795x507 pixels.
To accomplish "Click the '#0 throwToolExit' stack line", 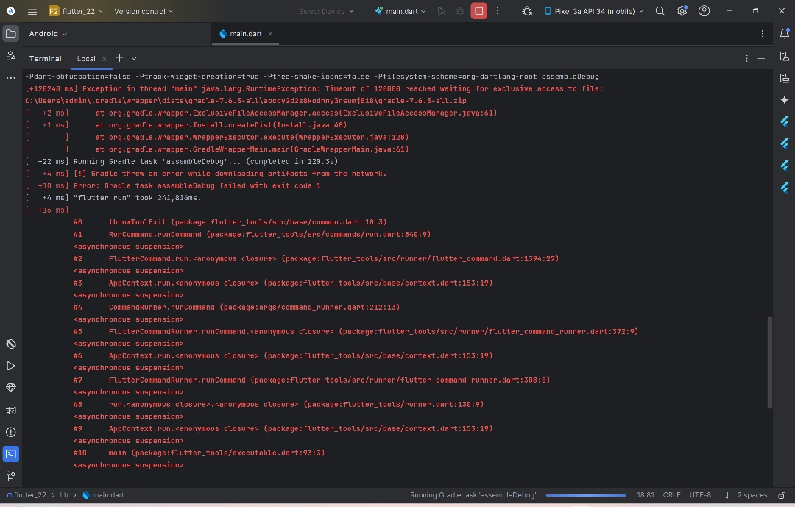I will pos(230,222).
